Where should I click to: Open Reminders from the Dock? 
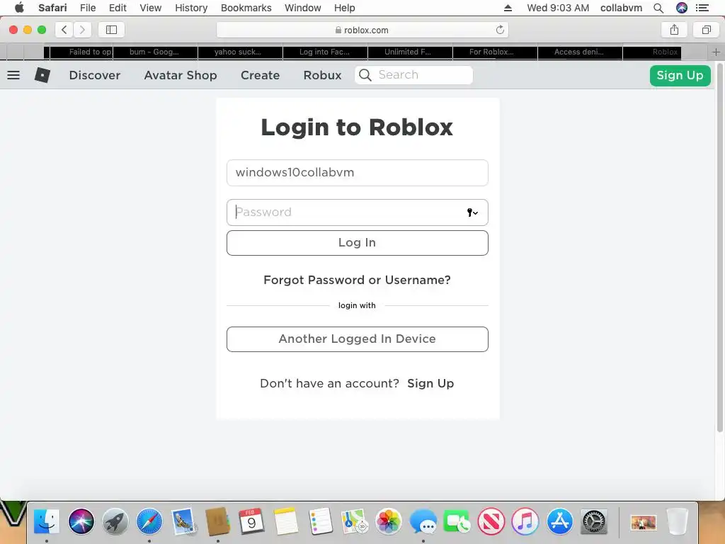tap(321, 521)
